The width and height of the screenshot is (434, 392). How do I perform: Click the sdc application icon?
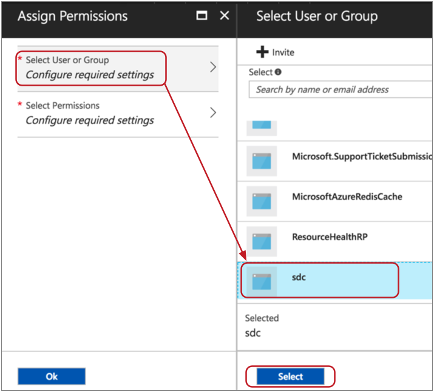point(262,281)
